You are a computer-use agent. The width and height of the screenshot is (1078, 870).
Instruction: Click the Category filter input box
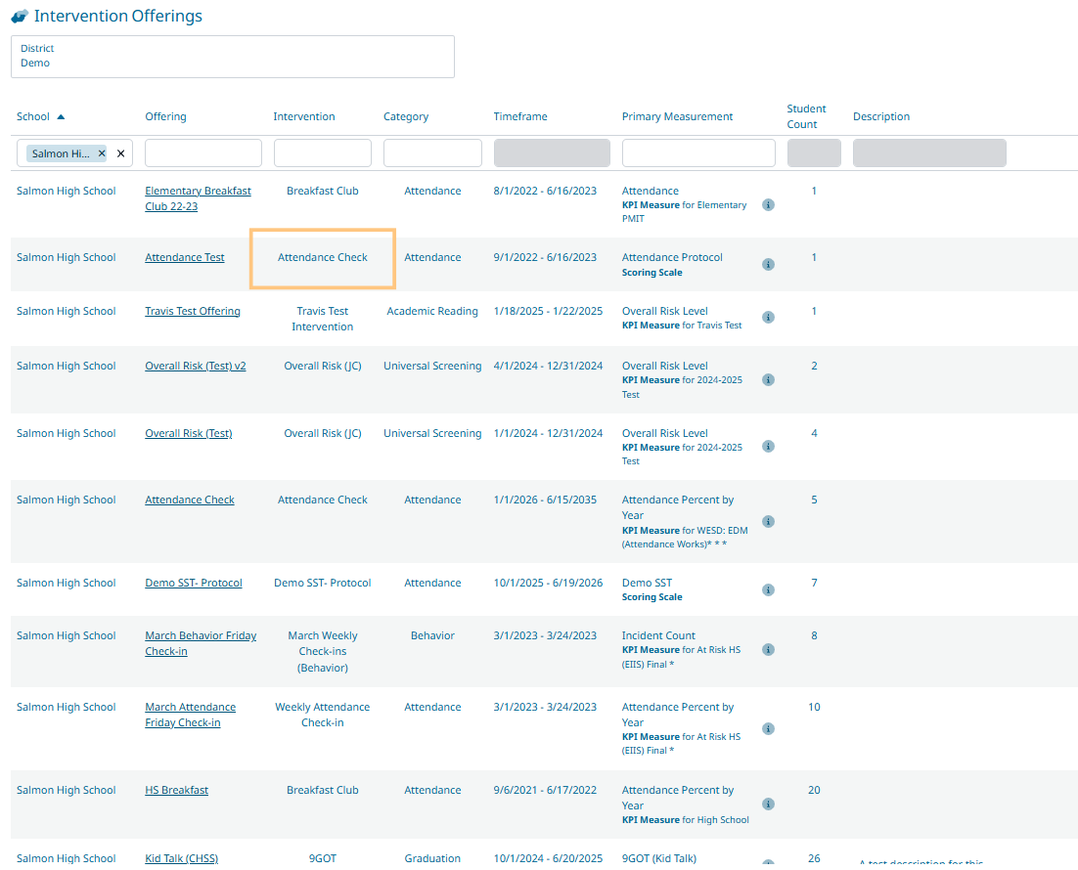432,153
